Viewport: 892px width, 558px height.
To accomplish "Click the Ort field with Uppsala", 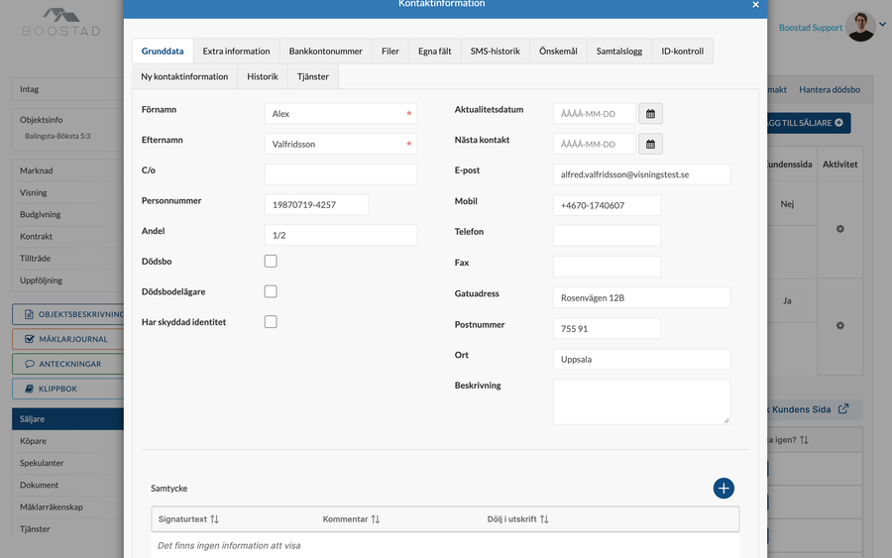I will [x=641, y=359].
